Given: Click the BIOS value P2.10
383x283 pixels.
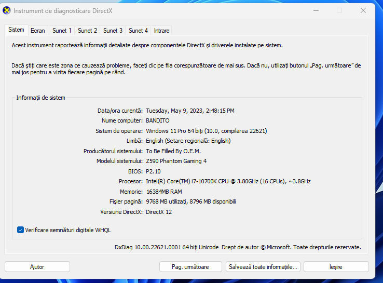Looking at the screenshot, I should coord(153,171).
